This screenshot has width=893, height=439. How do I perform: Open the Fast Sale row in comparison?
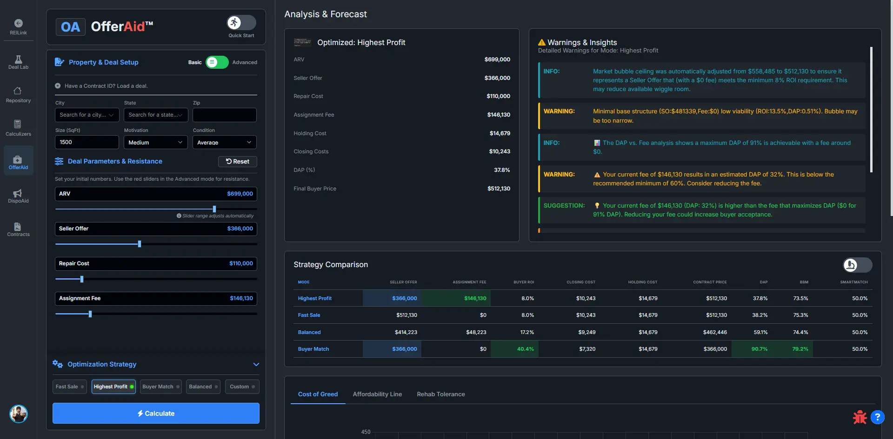(583, 315)
